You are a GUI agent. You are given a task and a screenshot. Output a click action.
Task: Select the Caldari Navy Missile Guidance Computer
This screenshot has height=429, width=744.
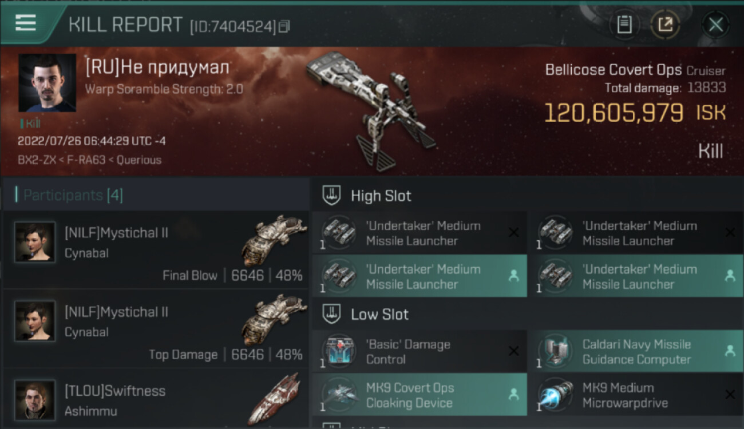coord(636,352)
